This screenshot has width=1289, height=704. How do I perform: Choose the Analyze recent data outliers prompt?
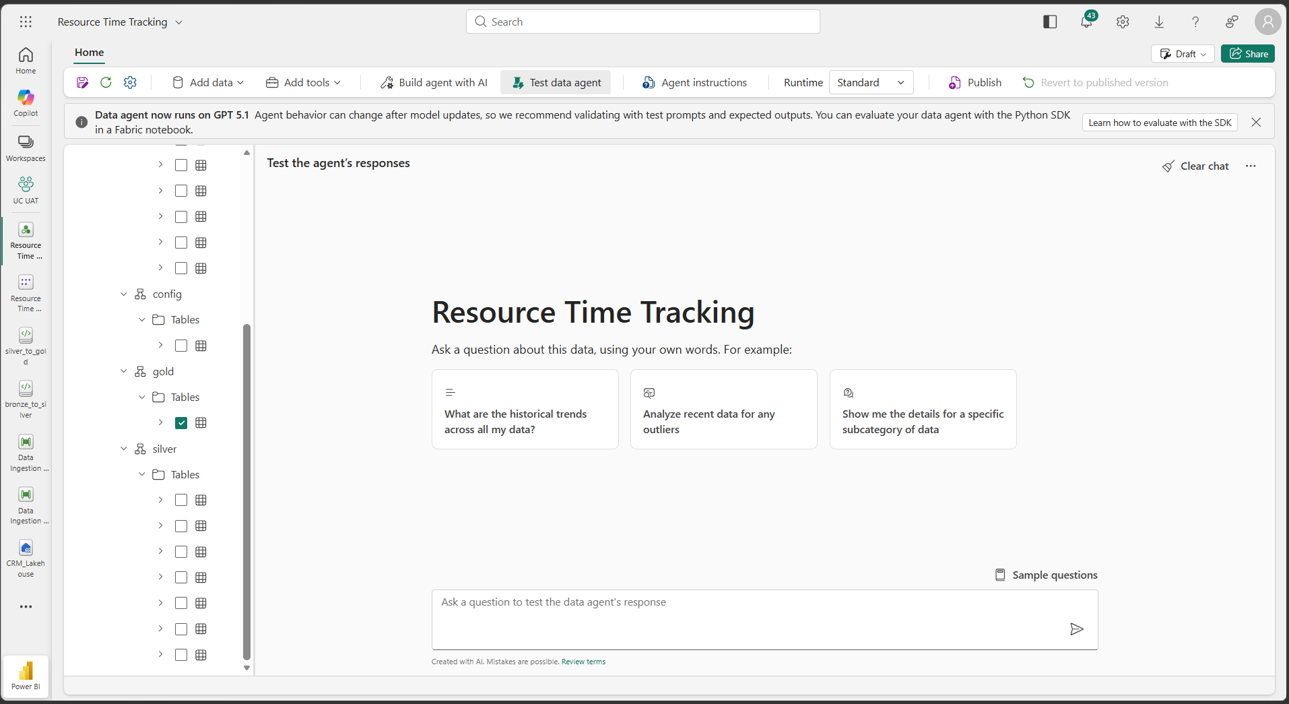pyautogui.click(x=724, y=409)
